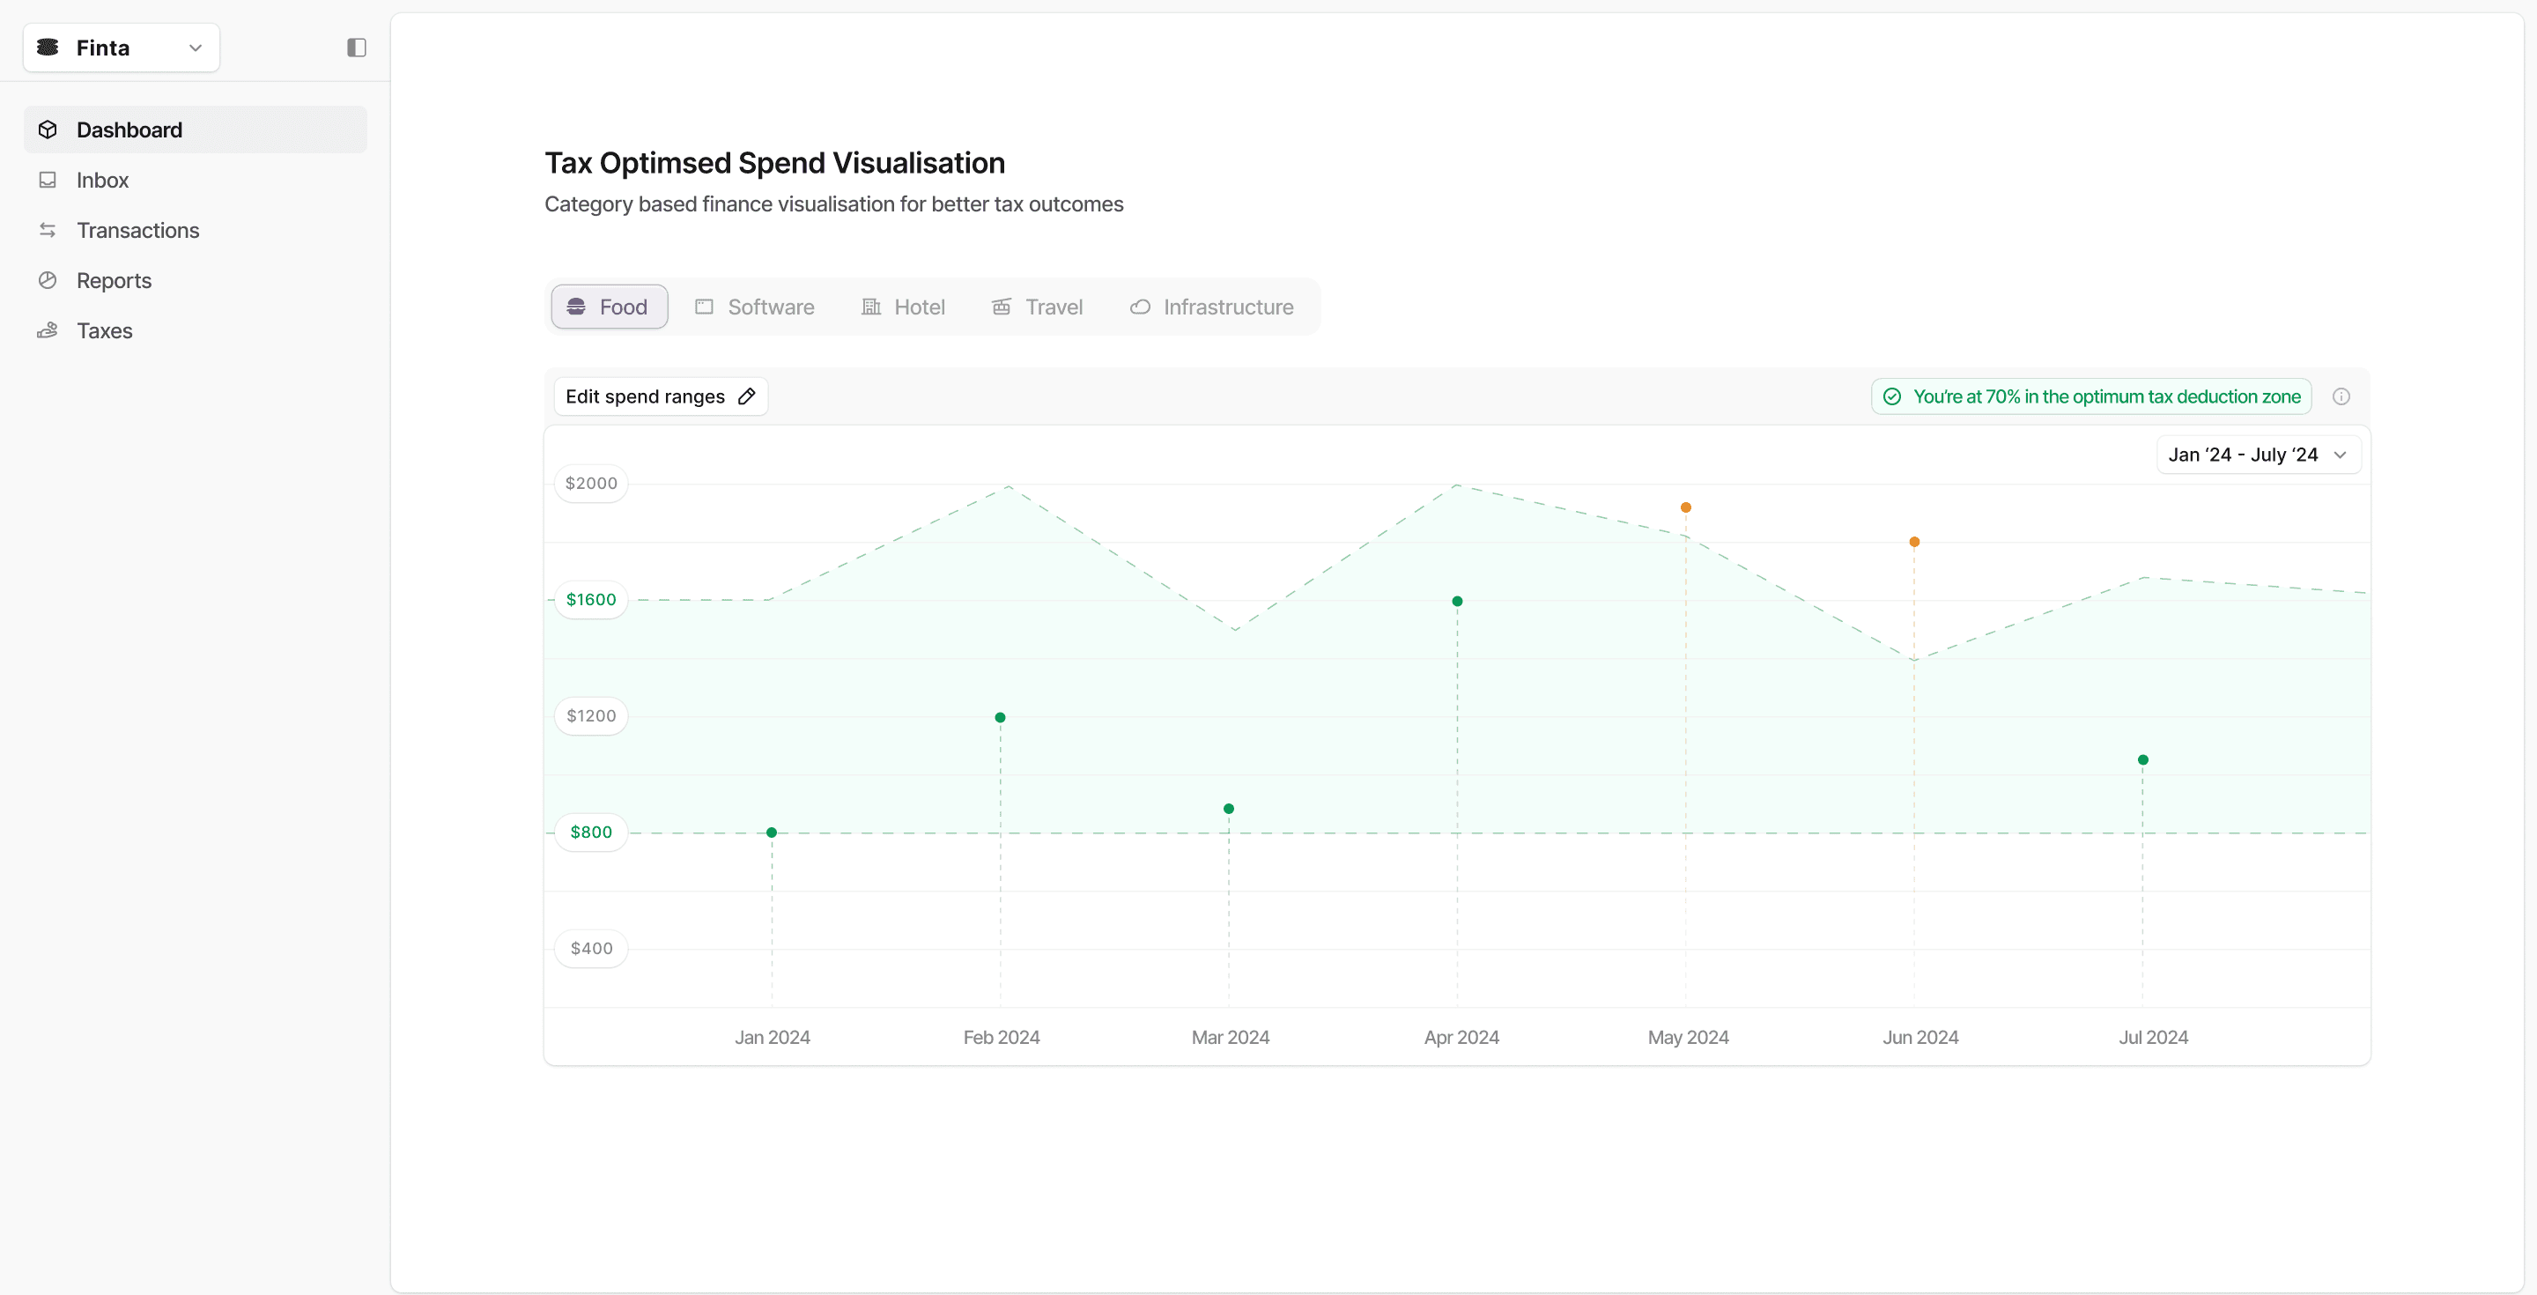Open the Finta workspace dropdown
The image size is (2537, 1295).
[122, 48]
